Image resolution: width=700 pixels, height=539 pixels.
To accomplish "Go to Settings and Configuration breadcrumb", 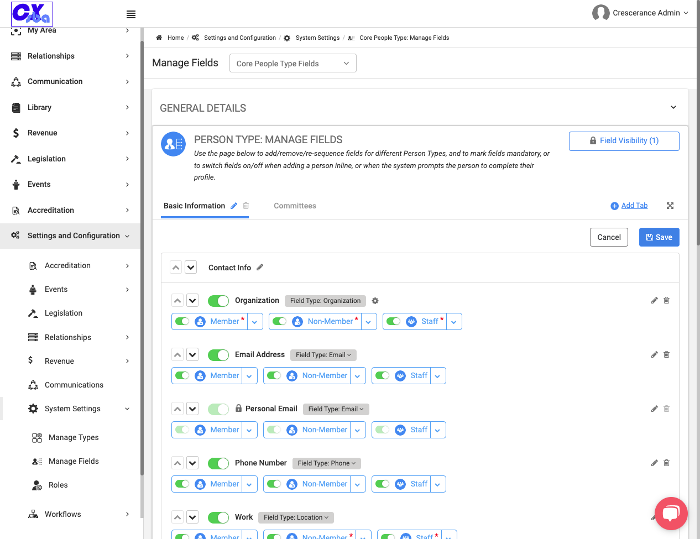I will click(x=239, y=38).
